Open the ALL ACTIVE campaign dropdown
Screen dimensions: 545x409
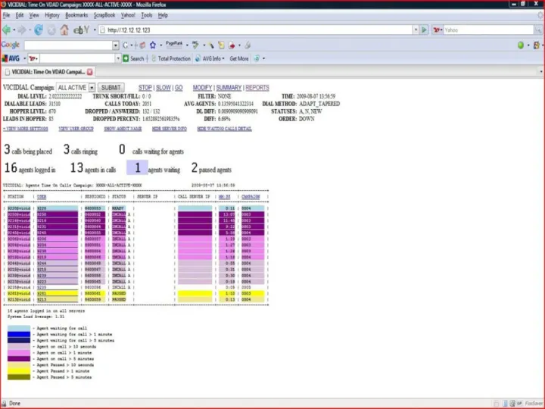pos(92,88)
